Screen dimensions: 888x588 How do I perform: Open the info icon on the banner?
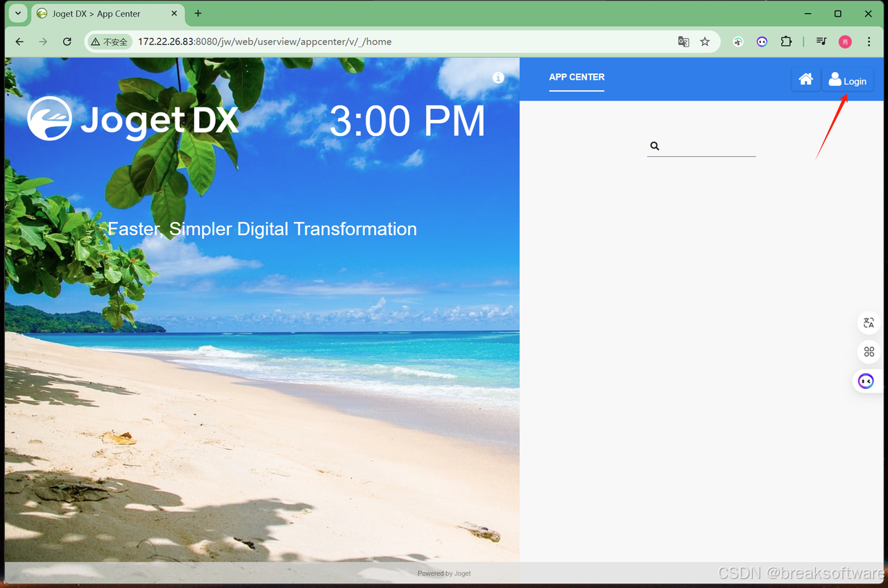pos(498,78)
